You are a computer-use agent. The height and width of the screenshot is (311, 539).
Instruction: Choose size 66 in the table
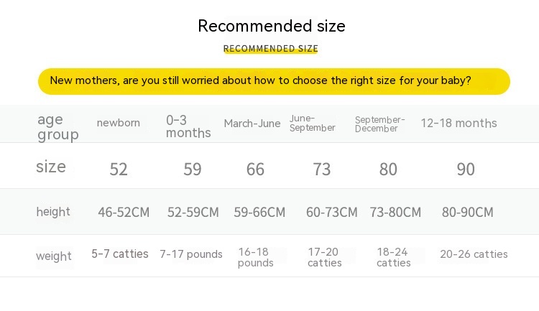point(255,170)
